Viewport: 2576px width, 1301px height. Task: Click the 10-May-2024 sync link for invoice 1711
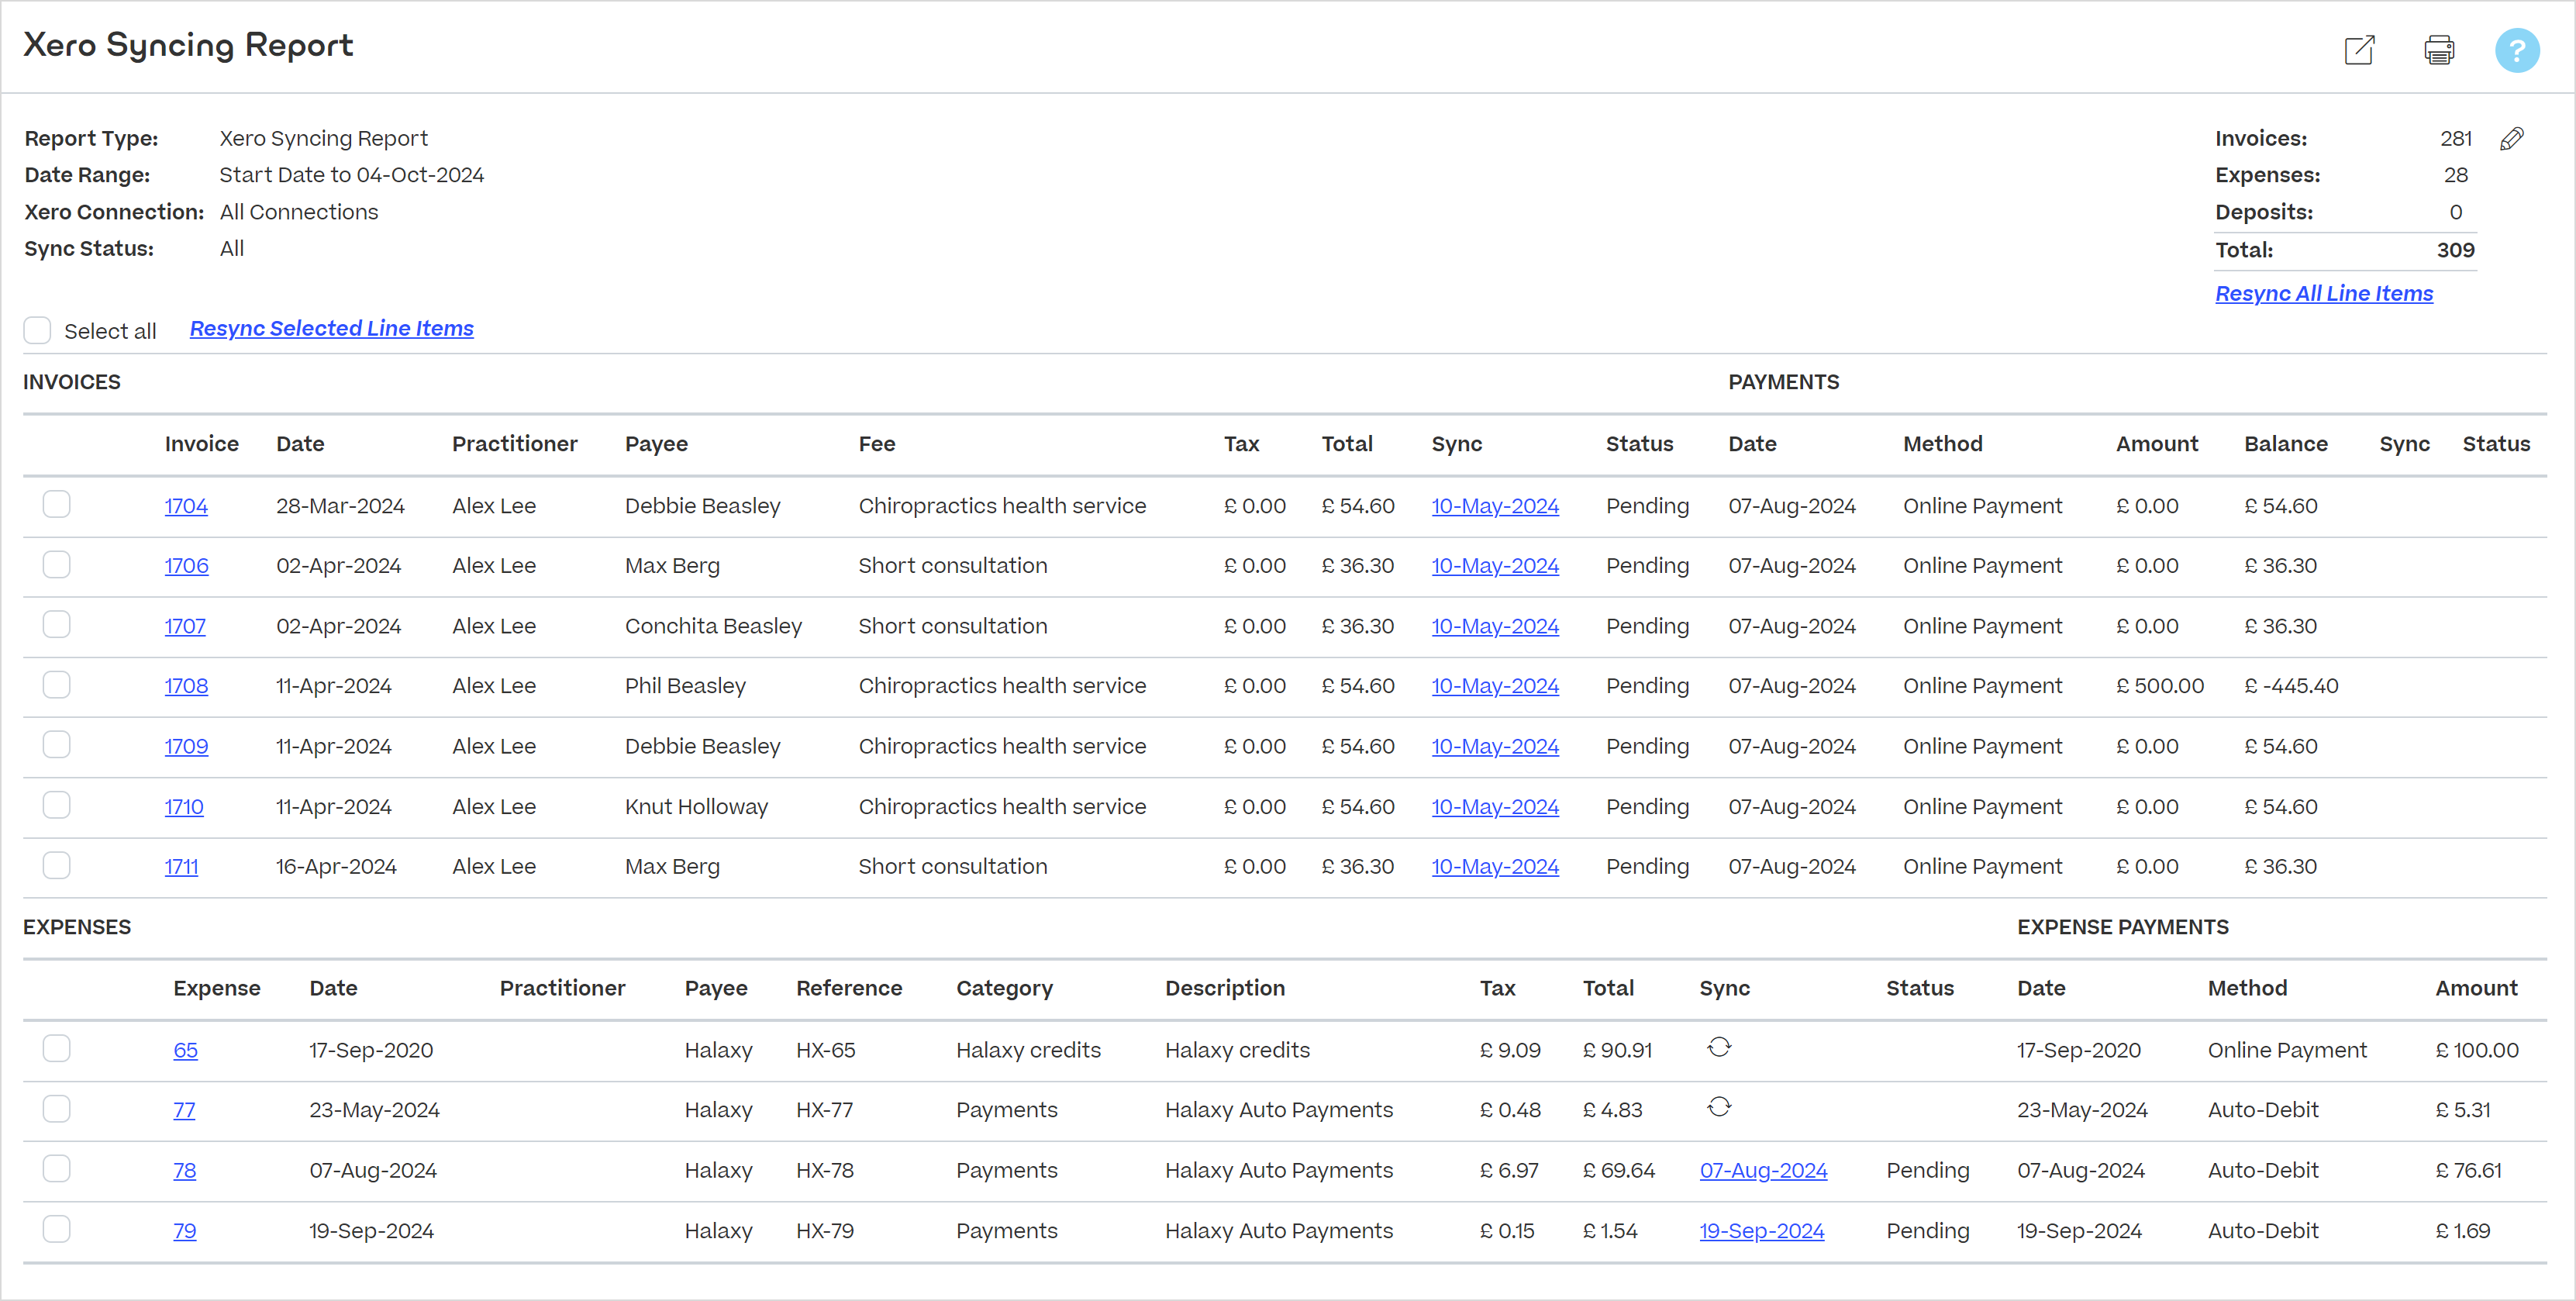pos(1495,867)
